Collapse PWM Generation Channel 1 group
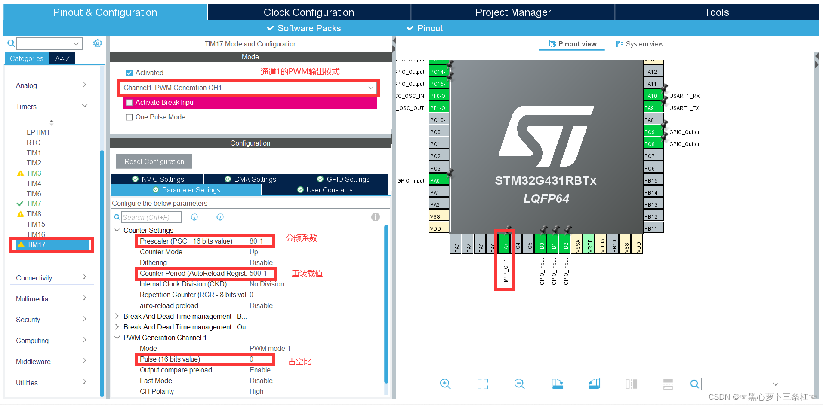The image size is (823, 405). point(117,338)
